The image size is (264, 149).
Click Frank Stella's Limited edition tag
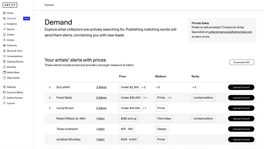203,98
